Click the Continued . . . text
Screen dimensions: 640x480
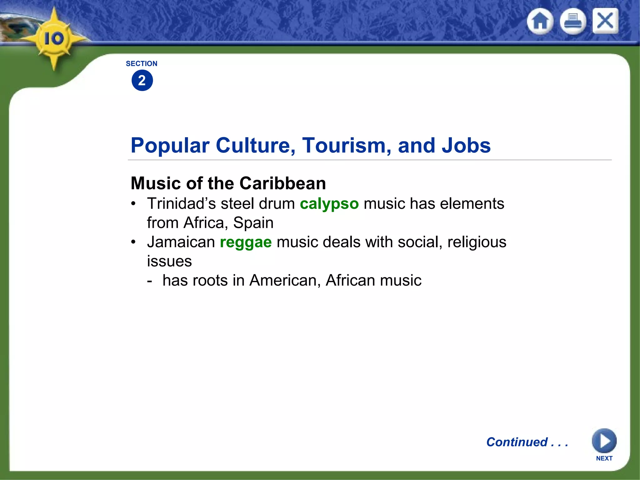pyautogui.click(x=527, y=442)
